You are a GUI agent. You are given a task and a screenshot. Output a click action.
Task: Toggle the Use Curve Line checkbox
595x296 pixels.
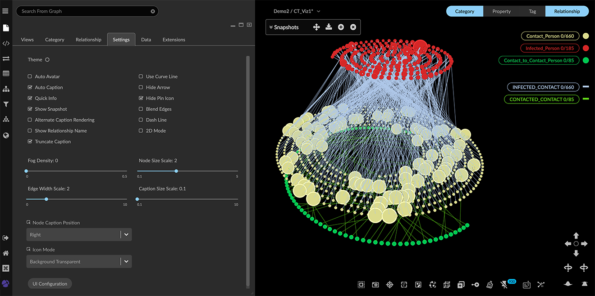[x=141, y=77]
